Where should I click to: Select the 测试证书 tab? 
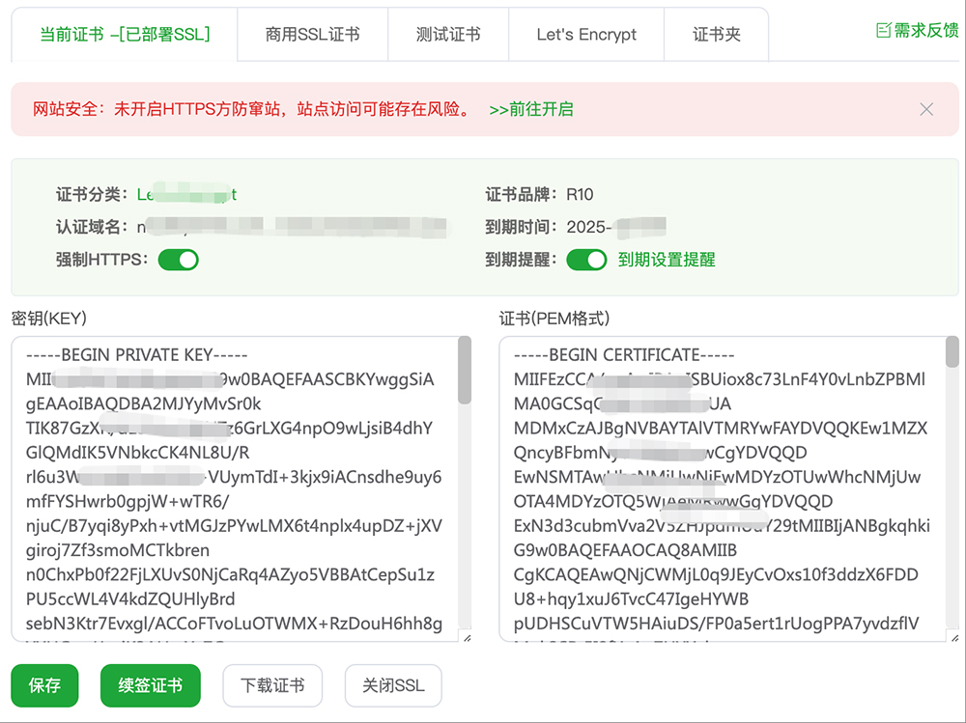click(x=448, y=35)
